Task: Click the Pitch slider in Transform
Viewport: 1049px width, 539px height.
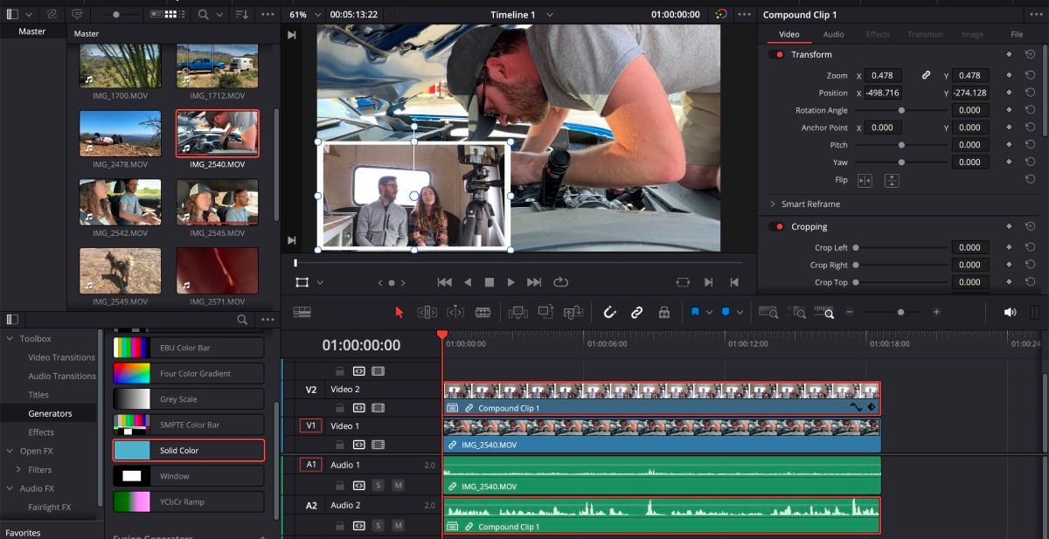Action: click(900, 144)
